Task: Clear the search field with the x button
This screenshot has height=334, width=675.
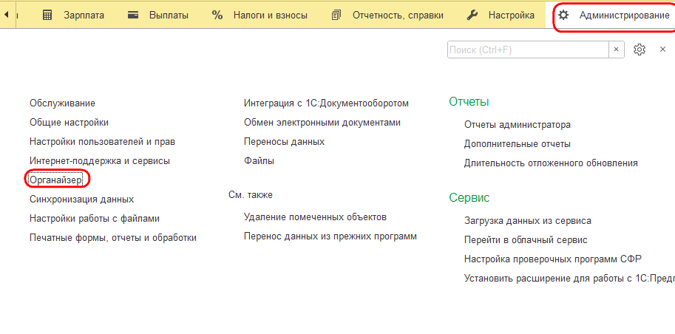Action: point(616,50)
